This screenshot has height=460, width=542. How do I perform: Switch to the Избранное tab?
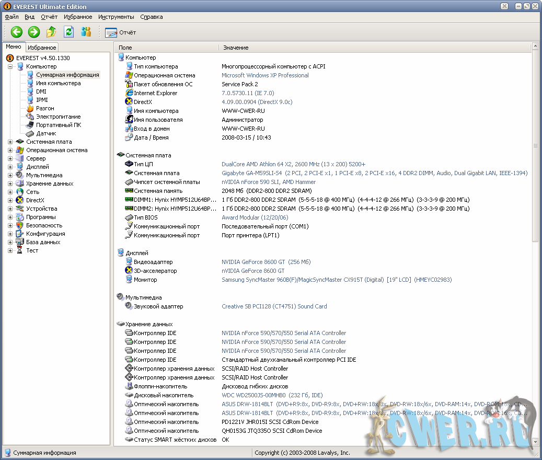point(42,48)
